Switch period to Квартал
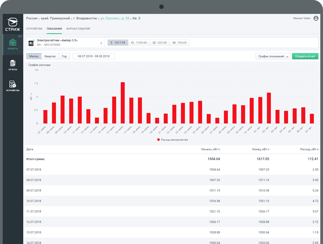The height and width of the screenshot is (244, 323). [x=50, y=57]
